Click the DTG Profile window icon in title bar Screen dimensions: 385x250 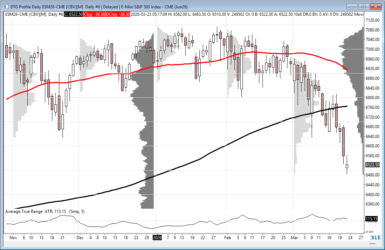[7, 6]
